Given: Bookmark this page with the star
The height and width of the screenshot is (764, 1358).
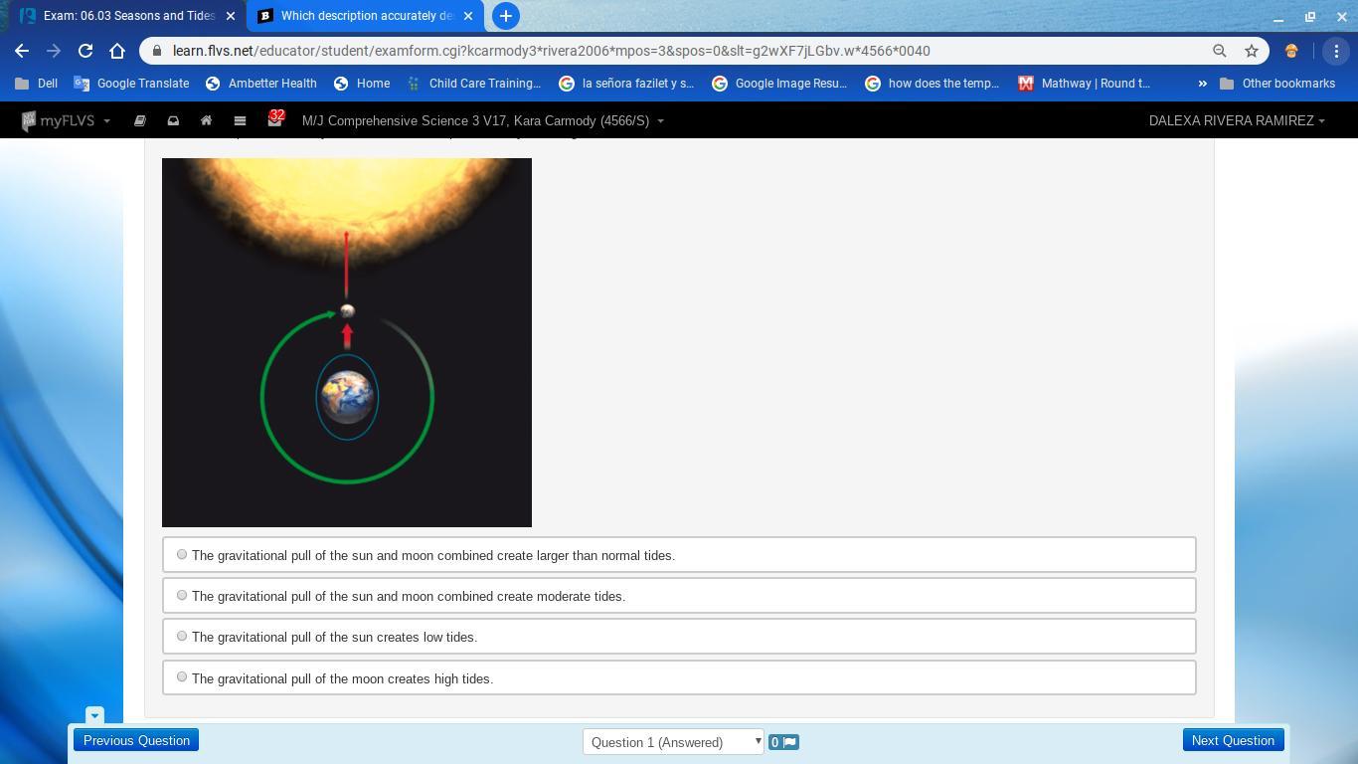Looking at the screenshot, I should click(x=1252, y=51).
